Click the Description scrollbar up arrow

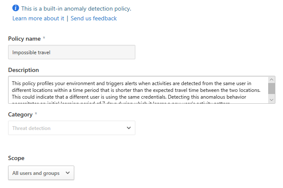tap(272, 80)
